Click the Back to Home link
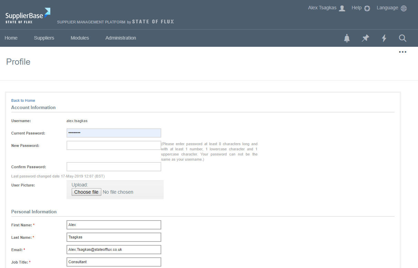The height and width of the screenshot is (268, 418). (x=23, y=100)
